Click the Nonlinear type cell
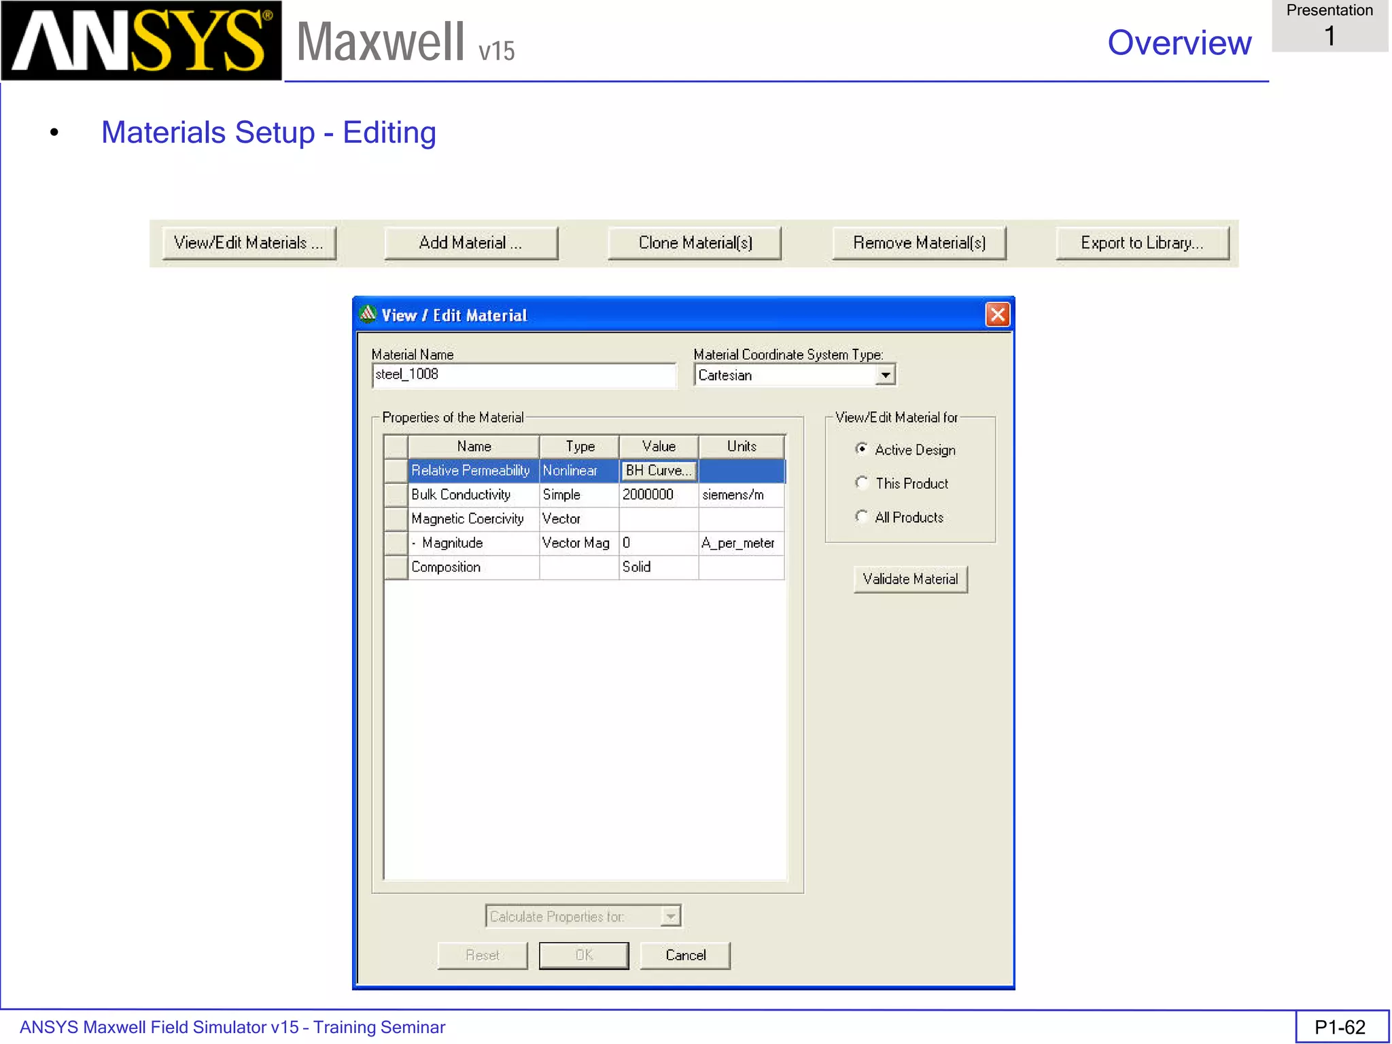The image size is (1392, 1044). tap(579, 470)
